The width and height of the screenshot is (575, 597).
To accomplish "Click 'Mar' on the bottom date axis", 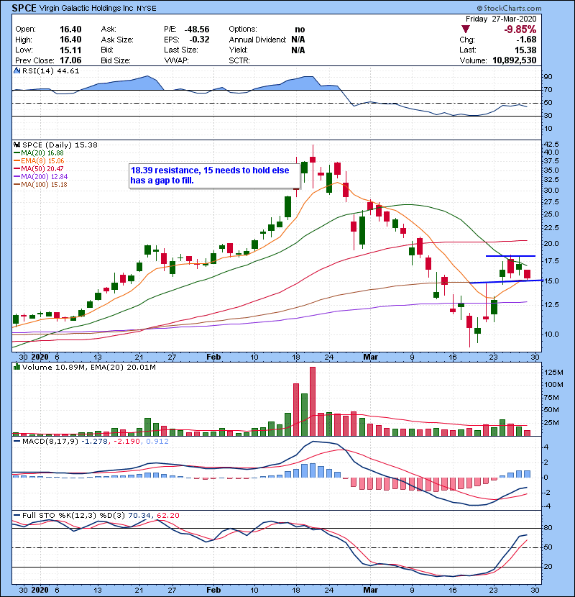I will tap(371, 590).
